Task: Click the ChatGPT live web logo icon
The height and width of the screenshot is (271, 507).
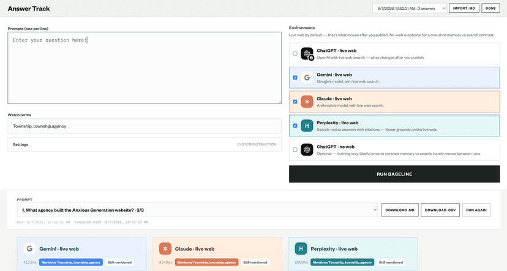Action: 307,54
